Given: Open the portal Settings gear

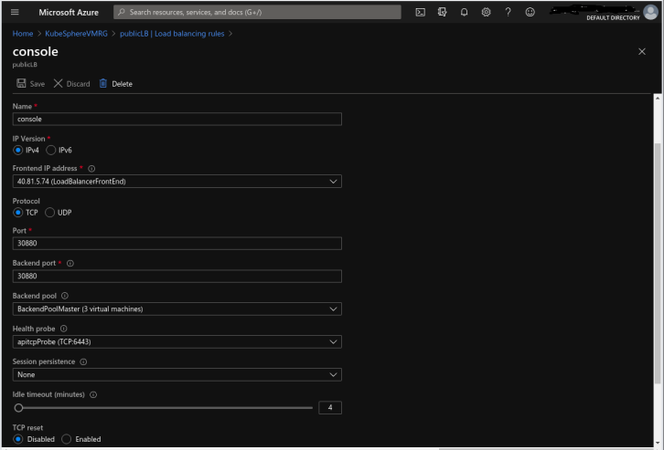Looking at the screenshot, I should [x=487, y=12].
